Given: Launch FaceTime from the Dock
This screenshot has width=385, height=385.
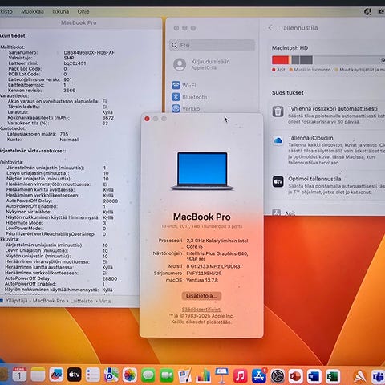Looking at the screenshot, I should point(167,375).
